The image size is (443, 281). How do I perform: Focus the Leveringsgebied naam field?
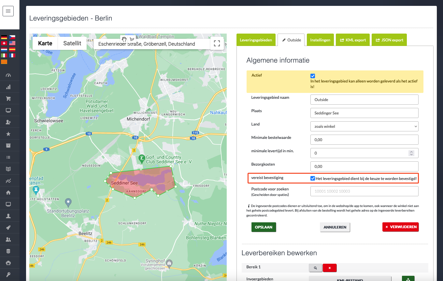[x=364, y=100]
